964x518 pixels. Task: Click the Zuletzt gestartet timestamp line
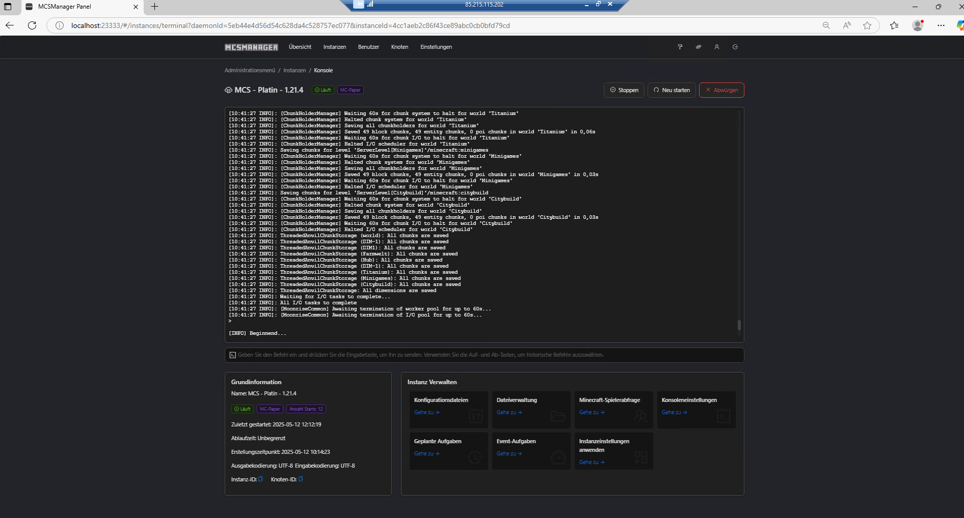point(276,424)
